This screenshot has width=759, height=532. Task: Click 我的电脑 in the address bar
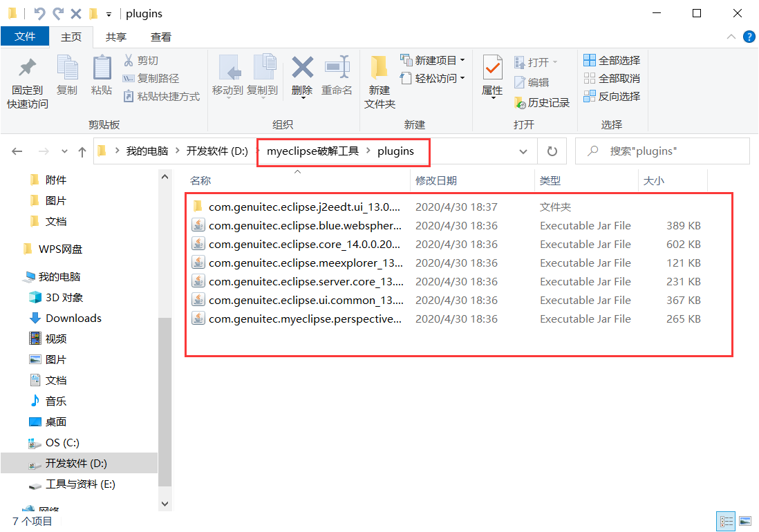(x=147, y=151)
